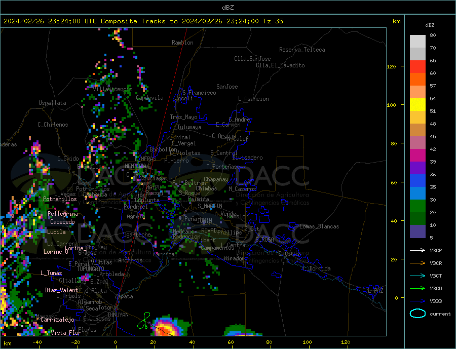Image resolution: width=456 pixels, height=349 pixels.
Task: Click the cyan 'current' ellipse symbol
Action: [x=417, y=314]
